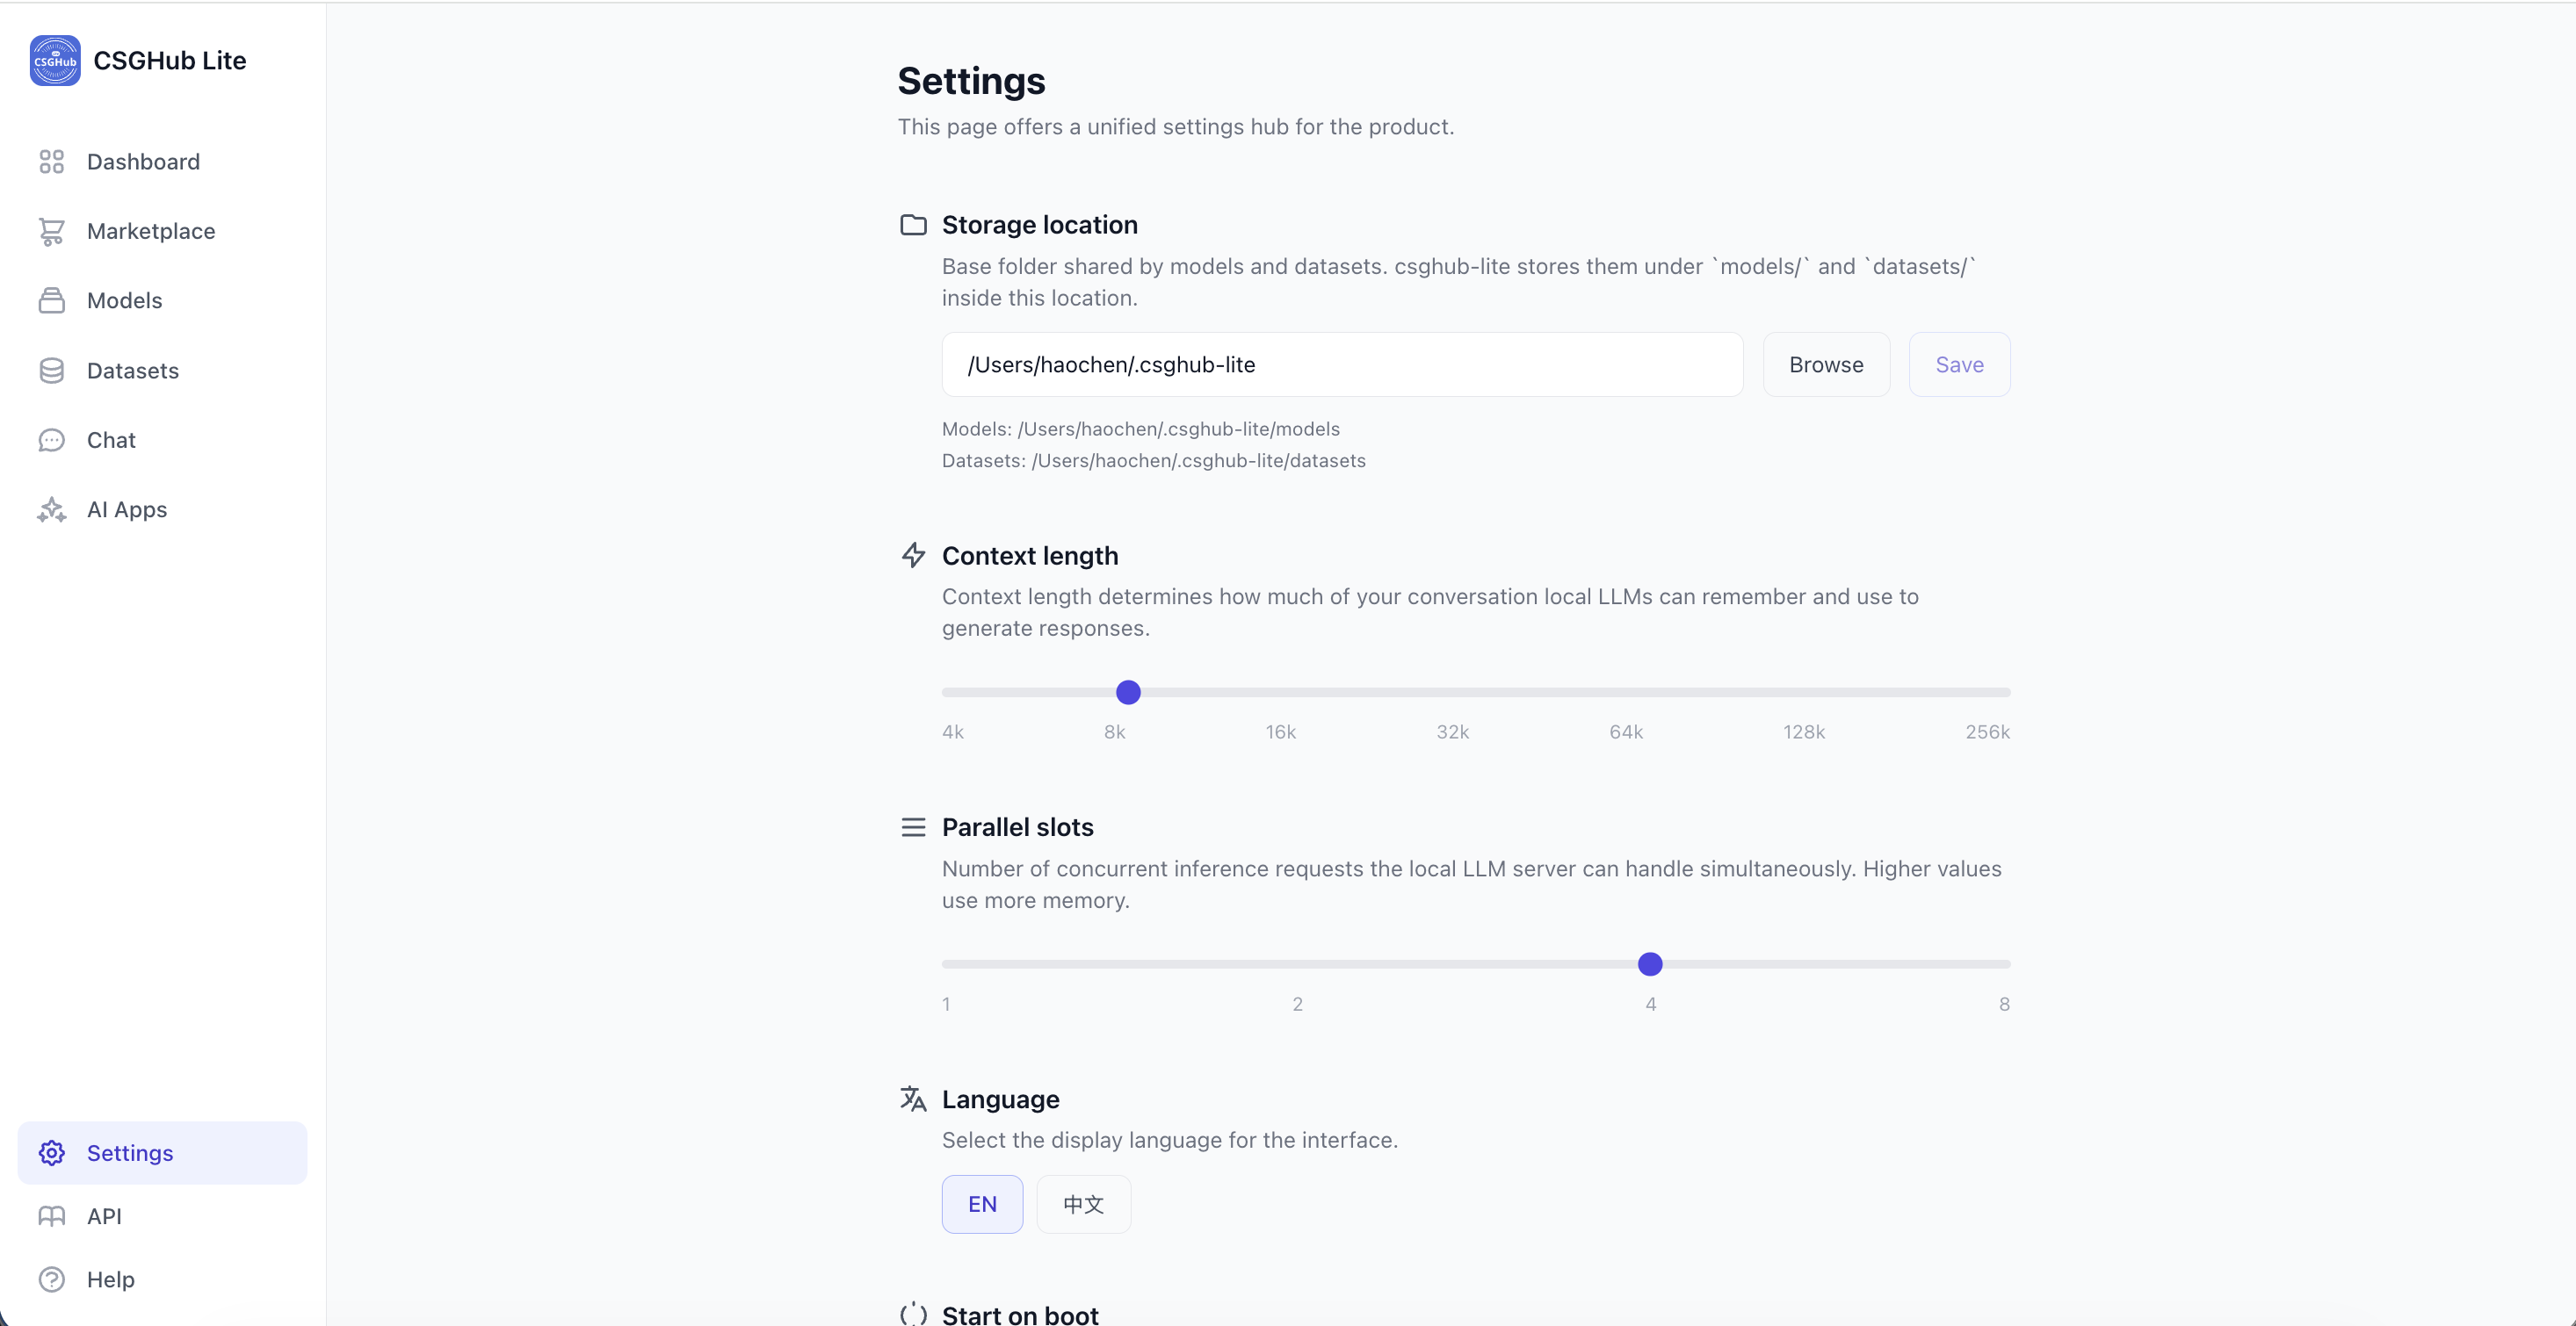Screen dimensions: 2576x1326
Task: Open the Settings sidebar item
Action: tap(162, 1153)
